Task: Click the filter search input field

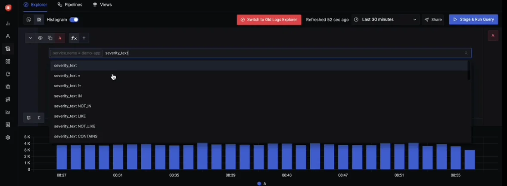Action: click(x=260, y=53)
